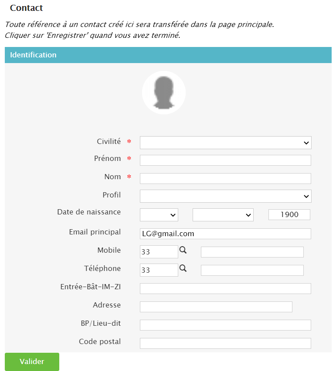Click the Mobile country code field

(x=159, y=252)
